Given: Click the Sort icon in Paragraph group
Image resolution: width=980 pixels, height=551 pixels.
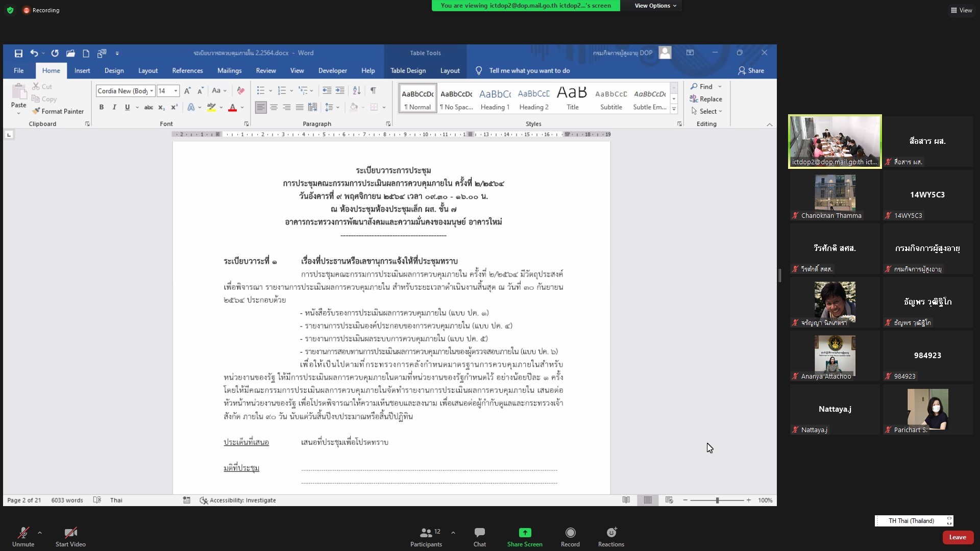Looking at the screenshot, I should pyautogui.click(x=357, y=91).
